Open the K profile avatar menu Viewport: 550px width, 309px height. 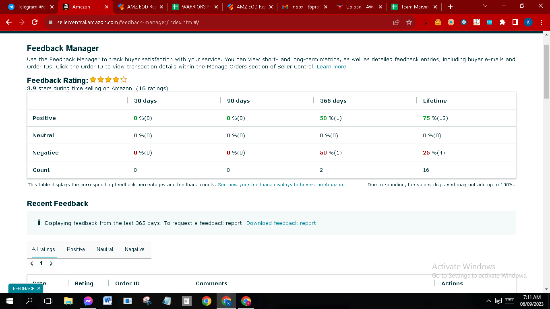(528, 23)
